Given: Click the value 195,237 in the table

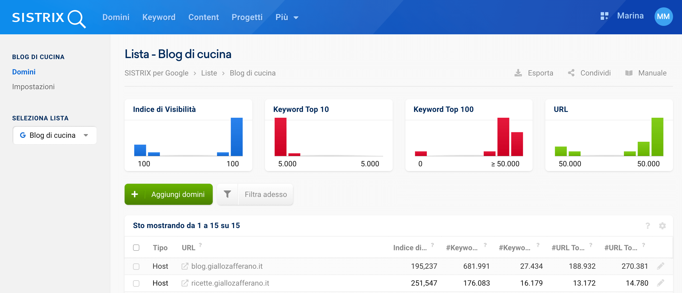Looking at the screenshot, I should click(424, 266).
